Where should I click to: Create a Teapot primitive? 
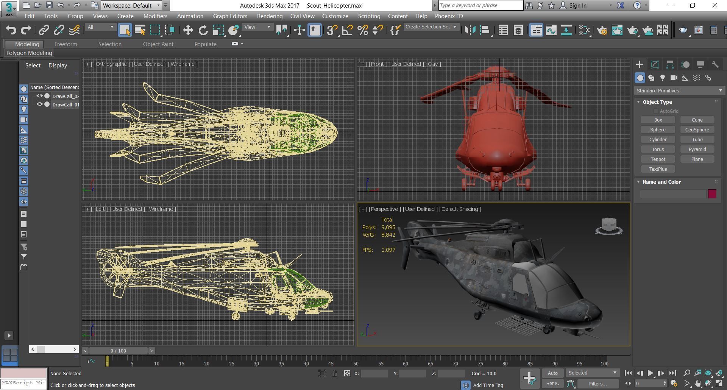coord(658,159)
